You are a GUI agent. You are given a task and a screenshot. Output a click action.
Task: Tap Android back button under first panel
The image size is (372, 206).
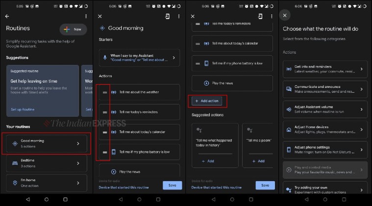28,199
